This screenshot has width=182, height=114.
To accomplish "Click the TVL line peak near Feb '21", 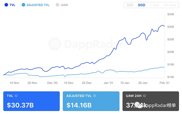I will [x=163, y=25].
